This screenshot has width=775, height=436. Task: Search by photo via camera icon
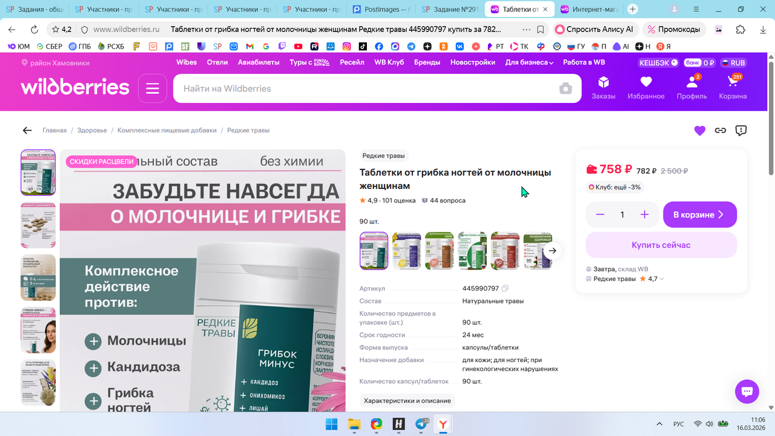pos(566,88)
